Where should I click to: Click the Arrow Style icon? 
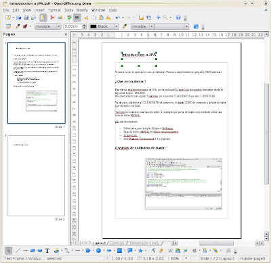[x=25, y=26]
